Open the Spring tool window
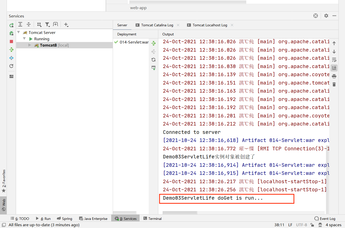Image resolution: width=345 pixels, height=228 pixels. (x=65, y=219)
